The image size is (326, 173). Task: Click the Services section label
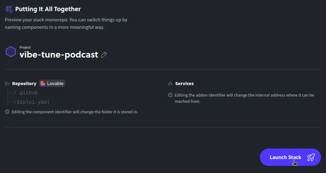[184, 84]
